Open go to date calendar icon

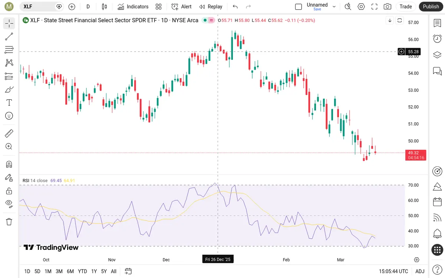click(x=128, y=271)
